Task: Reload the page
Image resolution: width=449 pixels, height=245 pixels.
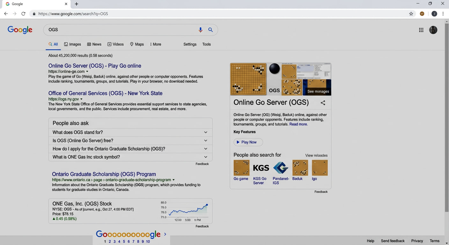Action: (x=23, y=14)
